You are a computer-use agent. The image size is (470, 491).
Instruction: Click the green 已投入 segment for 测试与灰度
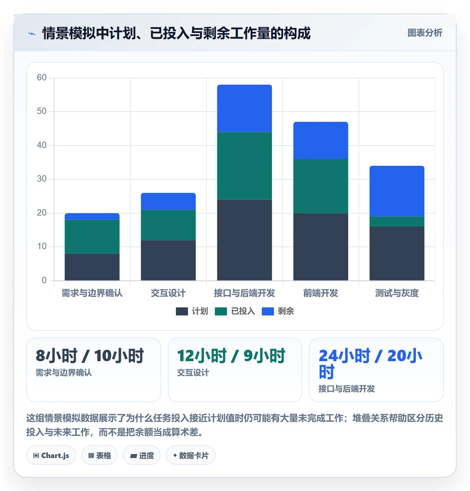coord(397,222)
